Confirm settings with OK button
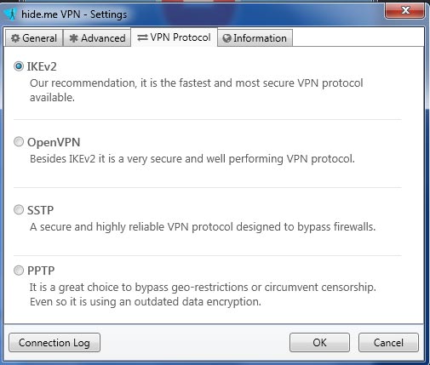Image resolution: width=430 pixels, height=365 pixels. (319, 343)
